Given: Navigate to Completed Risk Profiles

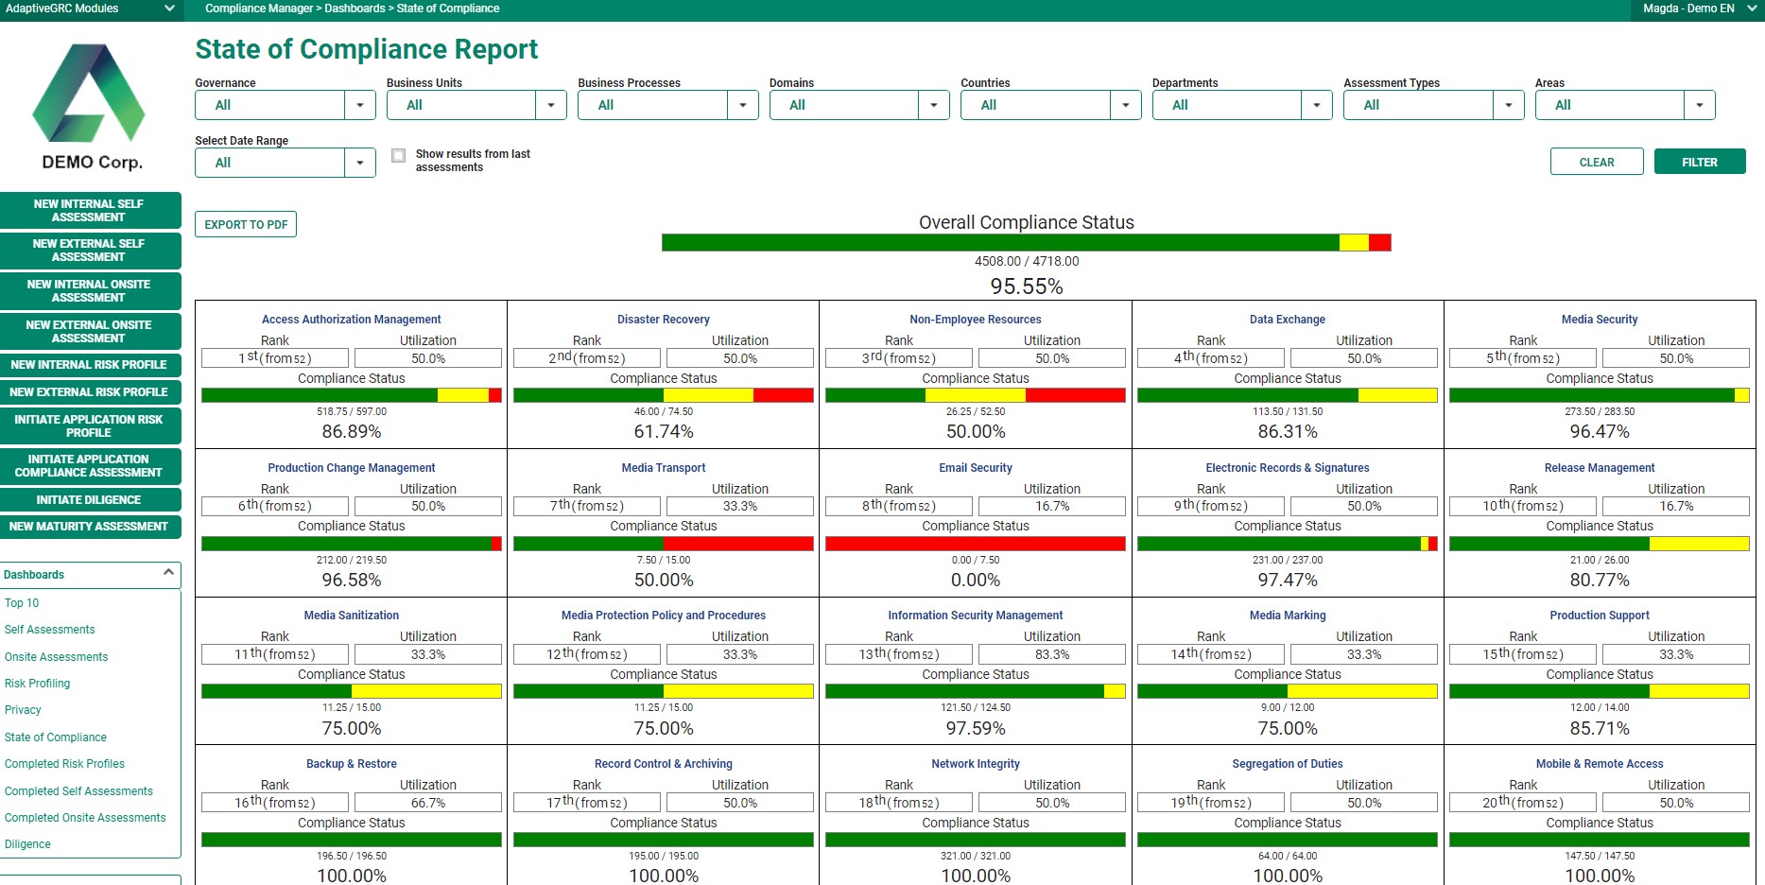Looking at the screenshot, I should click(x=64, y=764).
